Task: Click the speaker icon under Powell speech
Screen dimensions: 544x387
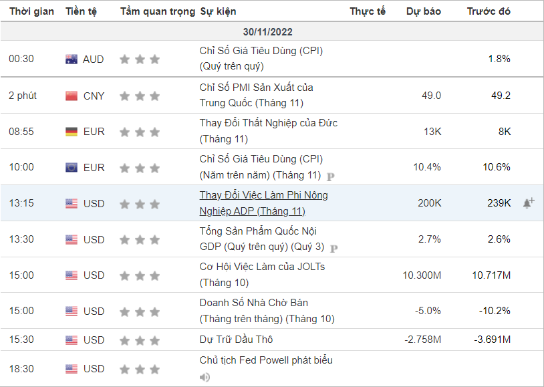Action: 205,377
